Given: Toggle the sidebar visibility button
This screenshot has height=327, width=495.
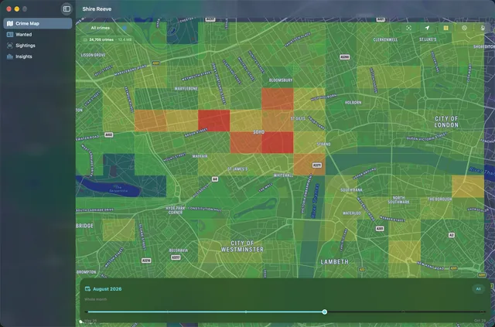Looking at the screenshot, I should [67, 9].
